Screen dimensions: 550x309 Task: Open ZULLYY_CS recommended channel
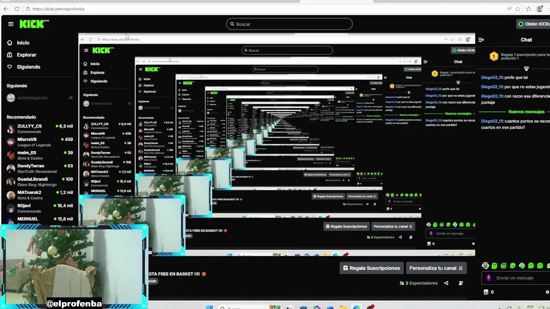point(40,129)
